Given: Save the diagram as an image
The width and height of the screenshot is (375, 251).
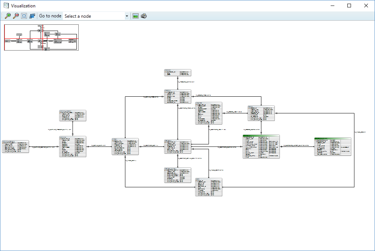Looking at the screenshot, I should click(x=136, y=16).
